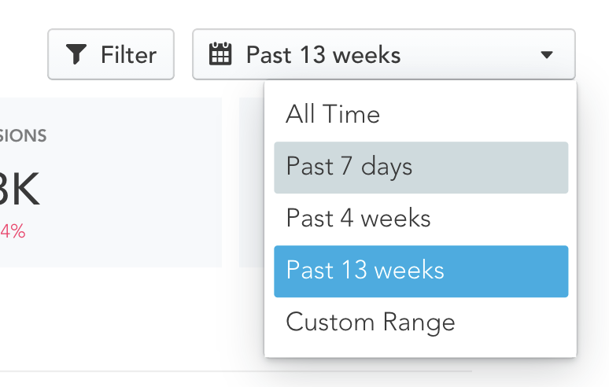Open Custom Range option
The image size is (609, 387).
[421, 322]
